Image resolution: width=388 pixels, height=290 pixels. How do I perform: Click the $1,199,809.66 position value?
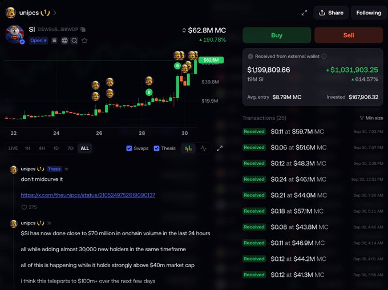pos(269,70)
